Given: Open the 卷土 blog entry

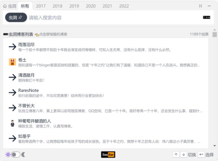Looking at the screenshot, I should click(22, 60).
